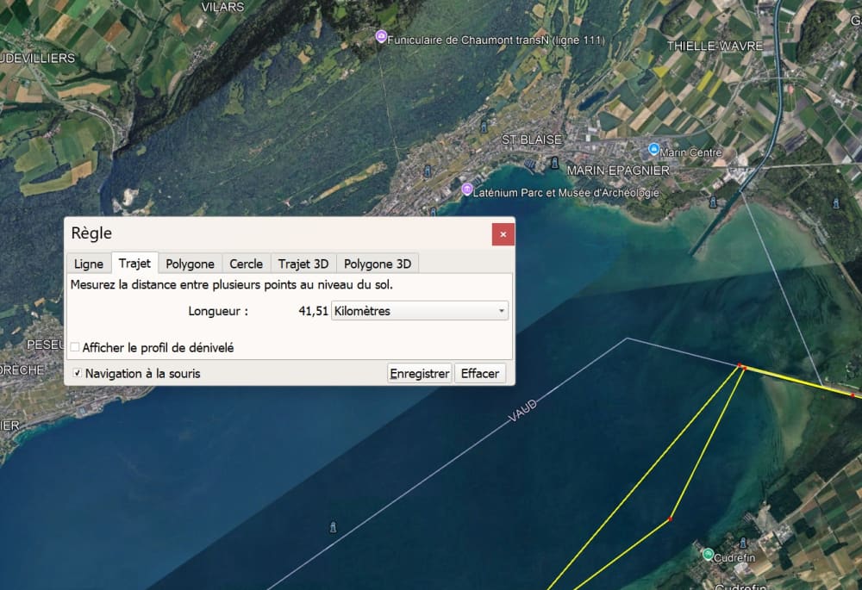The image size is (862, 590).
Task: Toggle Navigation à la souris checkbox
Action: click(x=78, y=373)
